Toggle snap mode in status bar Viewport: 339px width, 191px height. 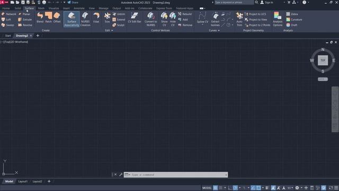tap(220, 188)
